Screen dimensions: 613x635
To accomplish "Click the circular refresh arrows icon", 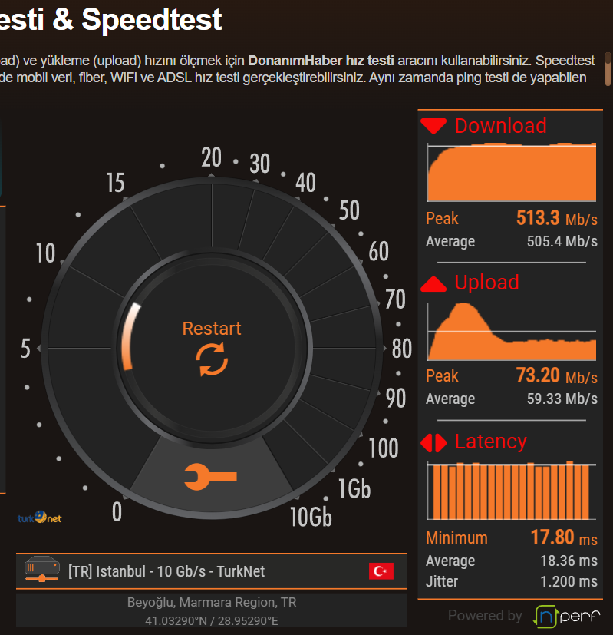I will click(x=212, y=359).
